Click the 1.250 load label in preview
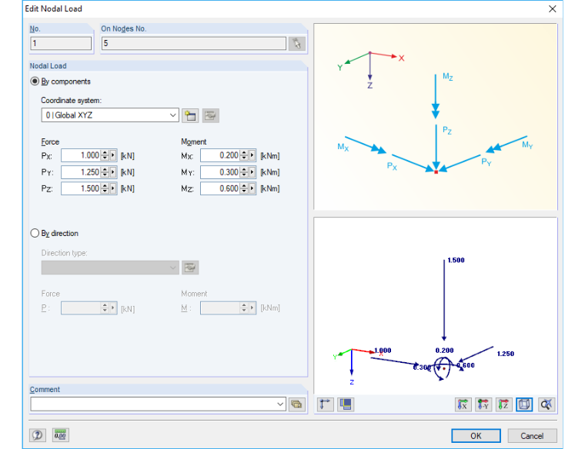The width and height of the screenshot is (585, 449). tap(506, 354)
